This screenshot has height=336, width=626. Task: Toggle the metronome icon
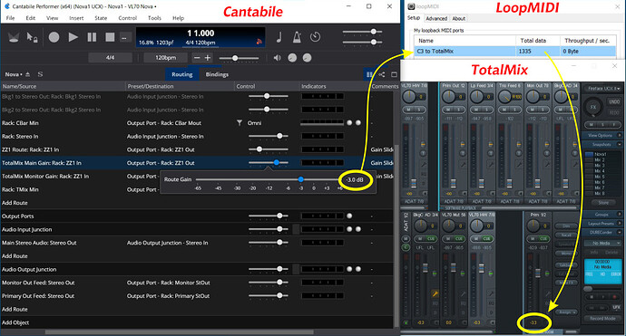[x=297, y=37]
